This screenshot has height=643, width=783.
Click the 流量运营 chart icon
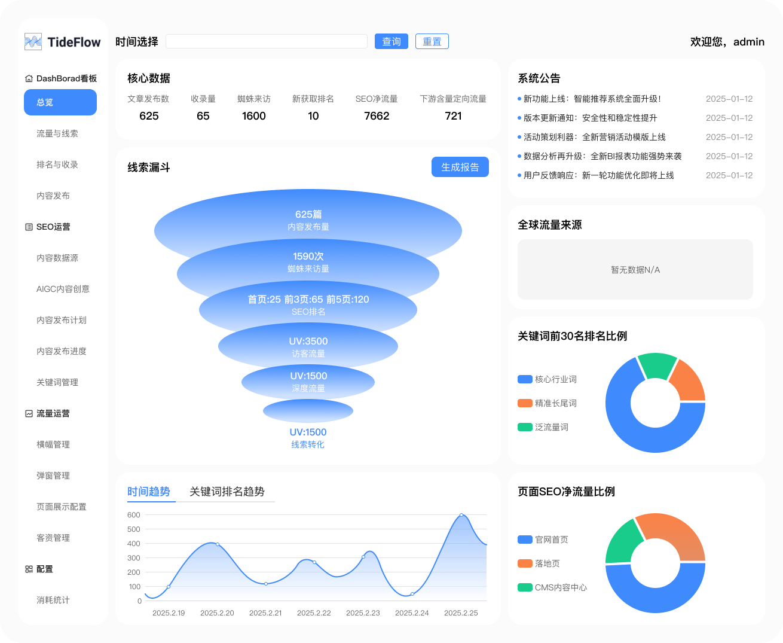(29, 413)
